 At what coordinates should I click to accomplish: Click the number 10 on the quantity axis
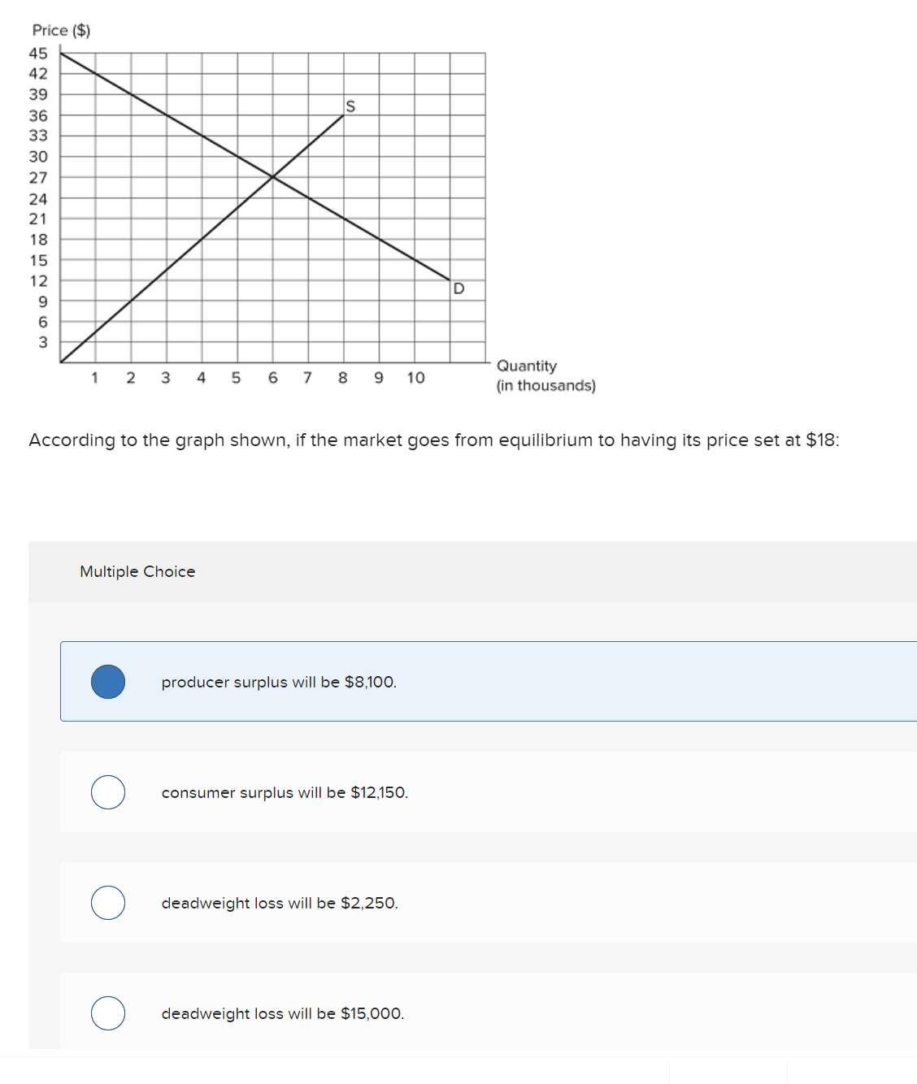tap(415, 377)
